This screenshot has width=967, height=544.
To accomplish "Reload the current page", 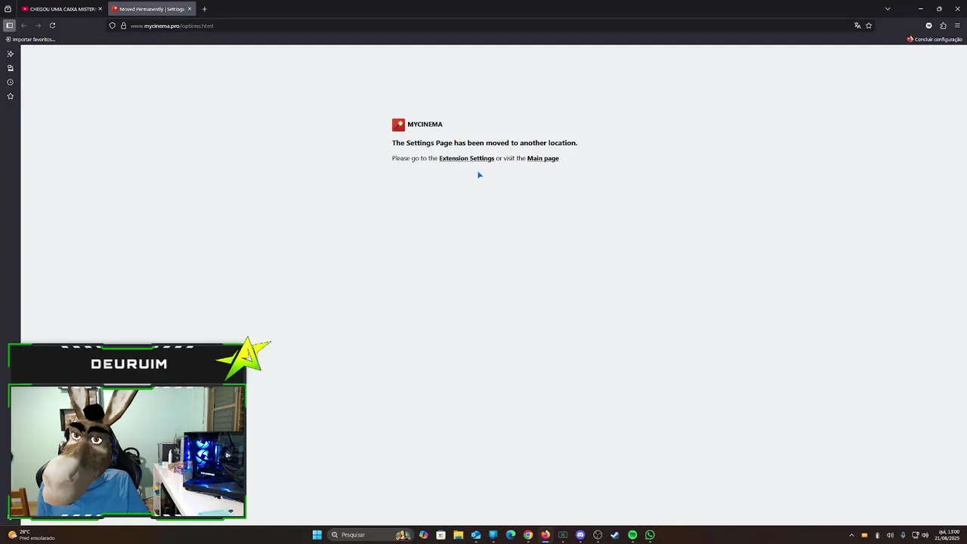I will [x=52, y=26].
